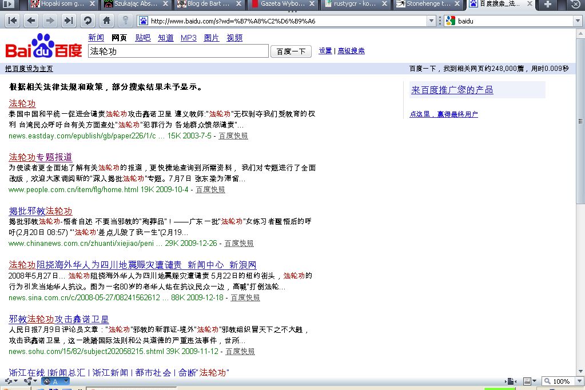Open the 法轮功专题报道 result link
The image size is (585, 390).
coord(40,157)
